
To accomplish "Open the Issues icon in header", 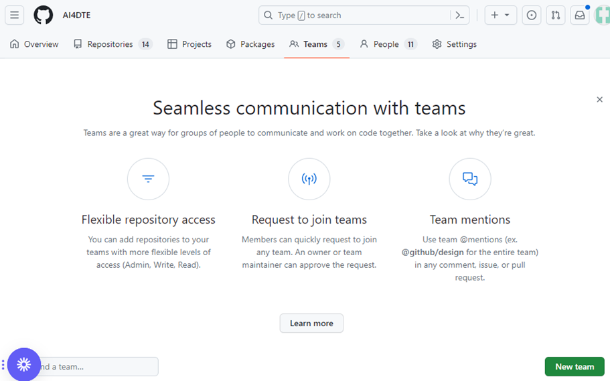I will pyautogui.click(x=532, y=15).
